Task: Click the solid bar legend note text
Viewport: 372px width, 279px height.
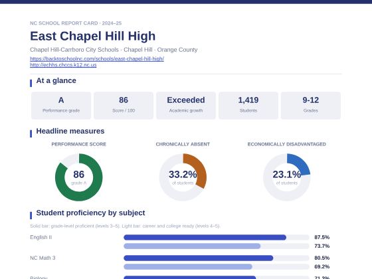Action: coord(125,226)
